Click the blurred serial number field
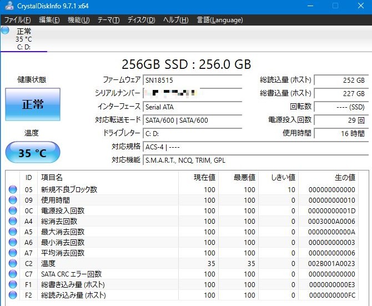Viewport: 372px width, 306px height. (193, 93)
